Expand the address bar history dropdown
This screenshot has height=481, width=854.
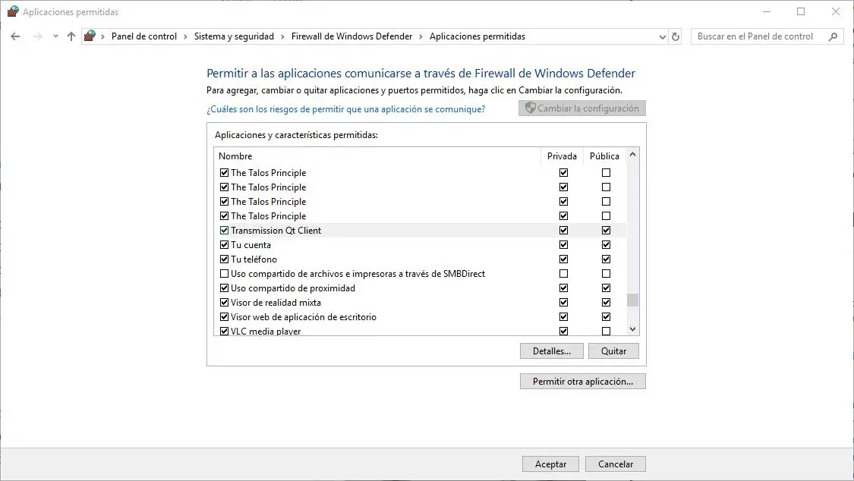pyautogui.click(x=662, y=36)
